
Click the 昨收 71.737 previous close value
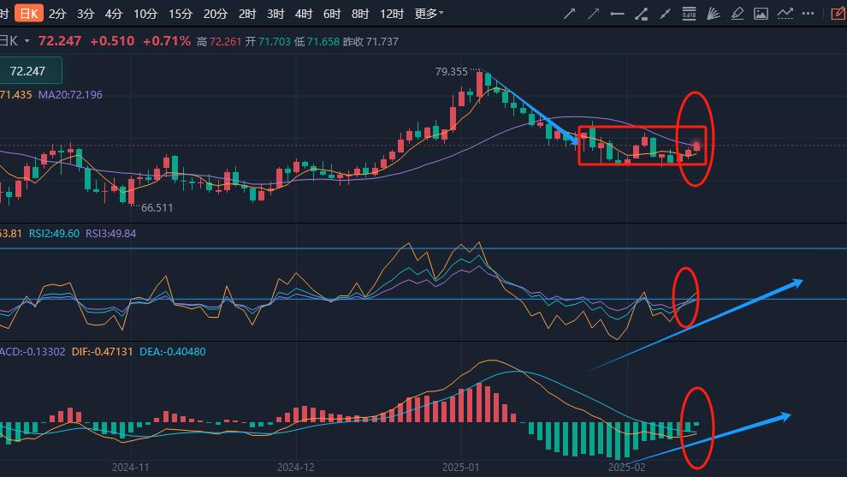point(370,42)
